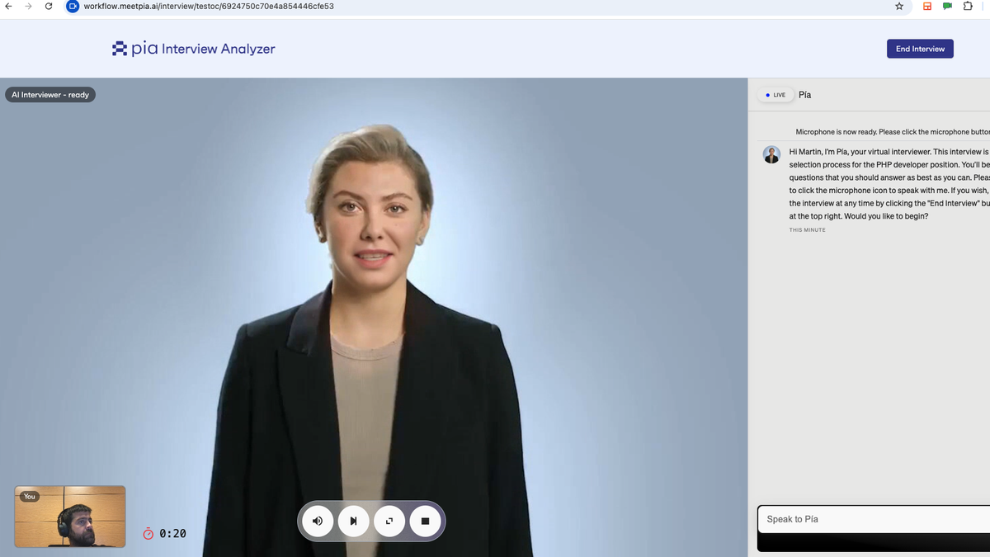Click the green video camera extension icon

(947, 7)
